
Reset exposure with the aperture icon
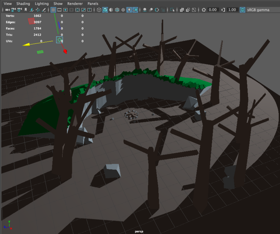coord(204,10)
